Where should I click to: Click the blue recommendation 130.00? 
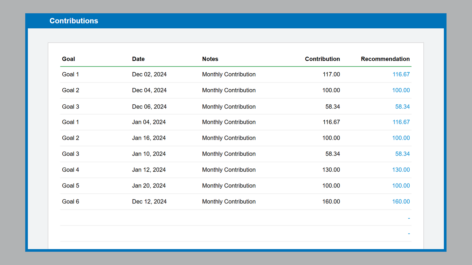[401, 170]
